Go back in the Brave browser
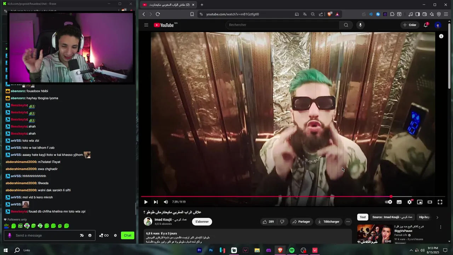The width and height of the screenshot is (453, 255). 144,14
